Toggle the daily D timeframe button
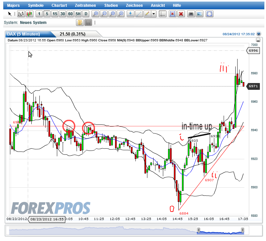The height and width of the screenshot is (241, 266). point(86,14)
